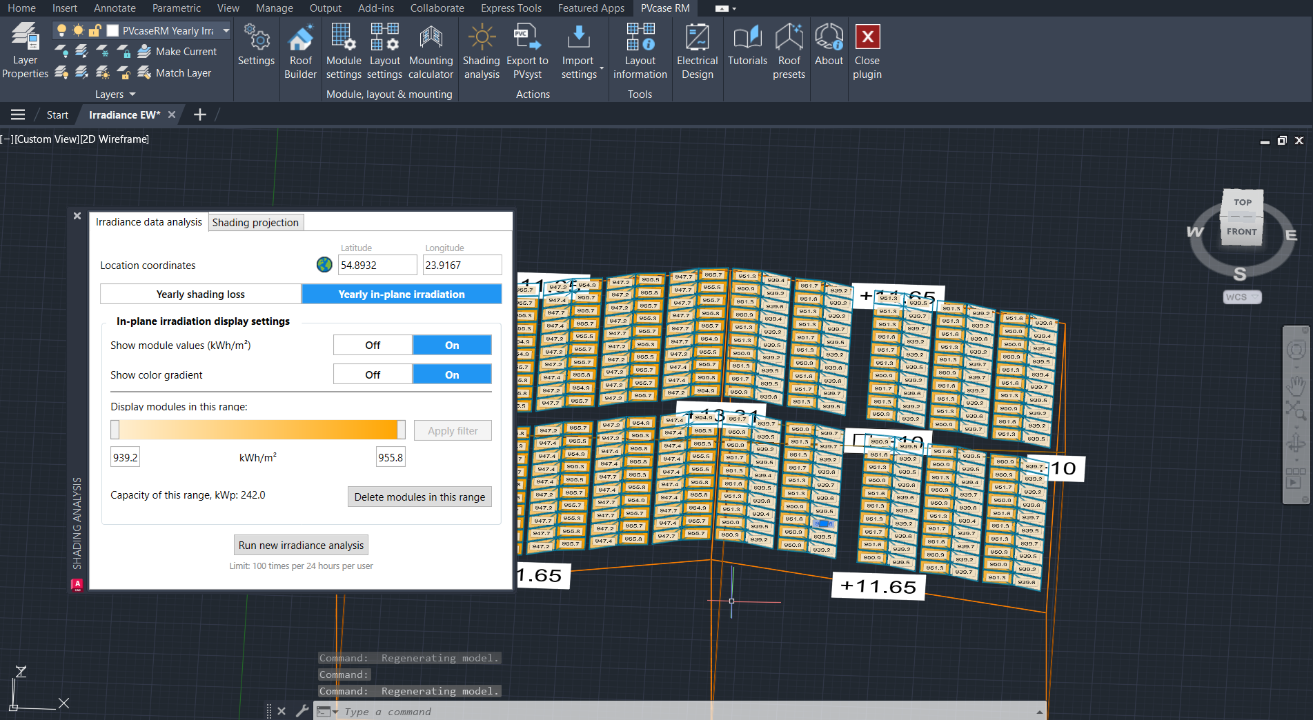Open the Home ribbon tab
Screen dimensions: 1313x720
21,8
